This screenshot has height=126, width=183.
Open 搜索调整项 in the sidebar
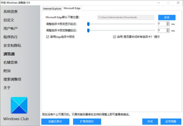tap(12, 79)
